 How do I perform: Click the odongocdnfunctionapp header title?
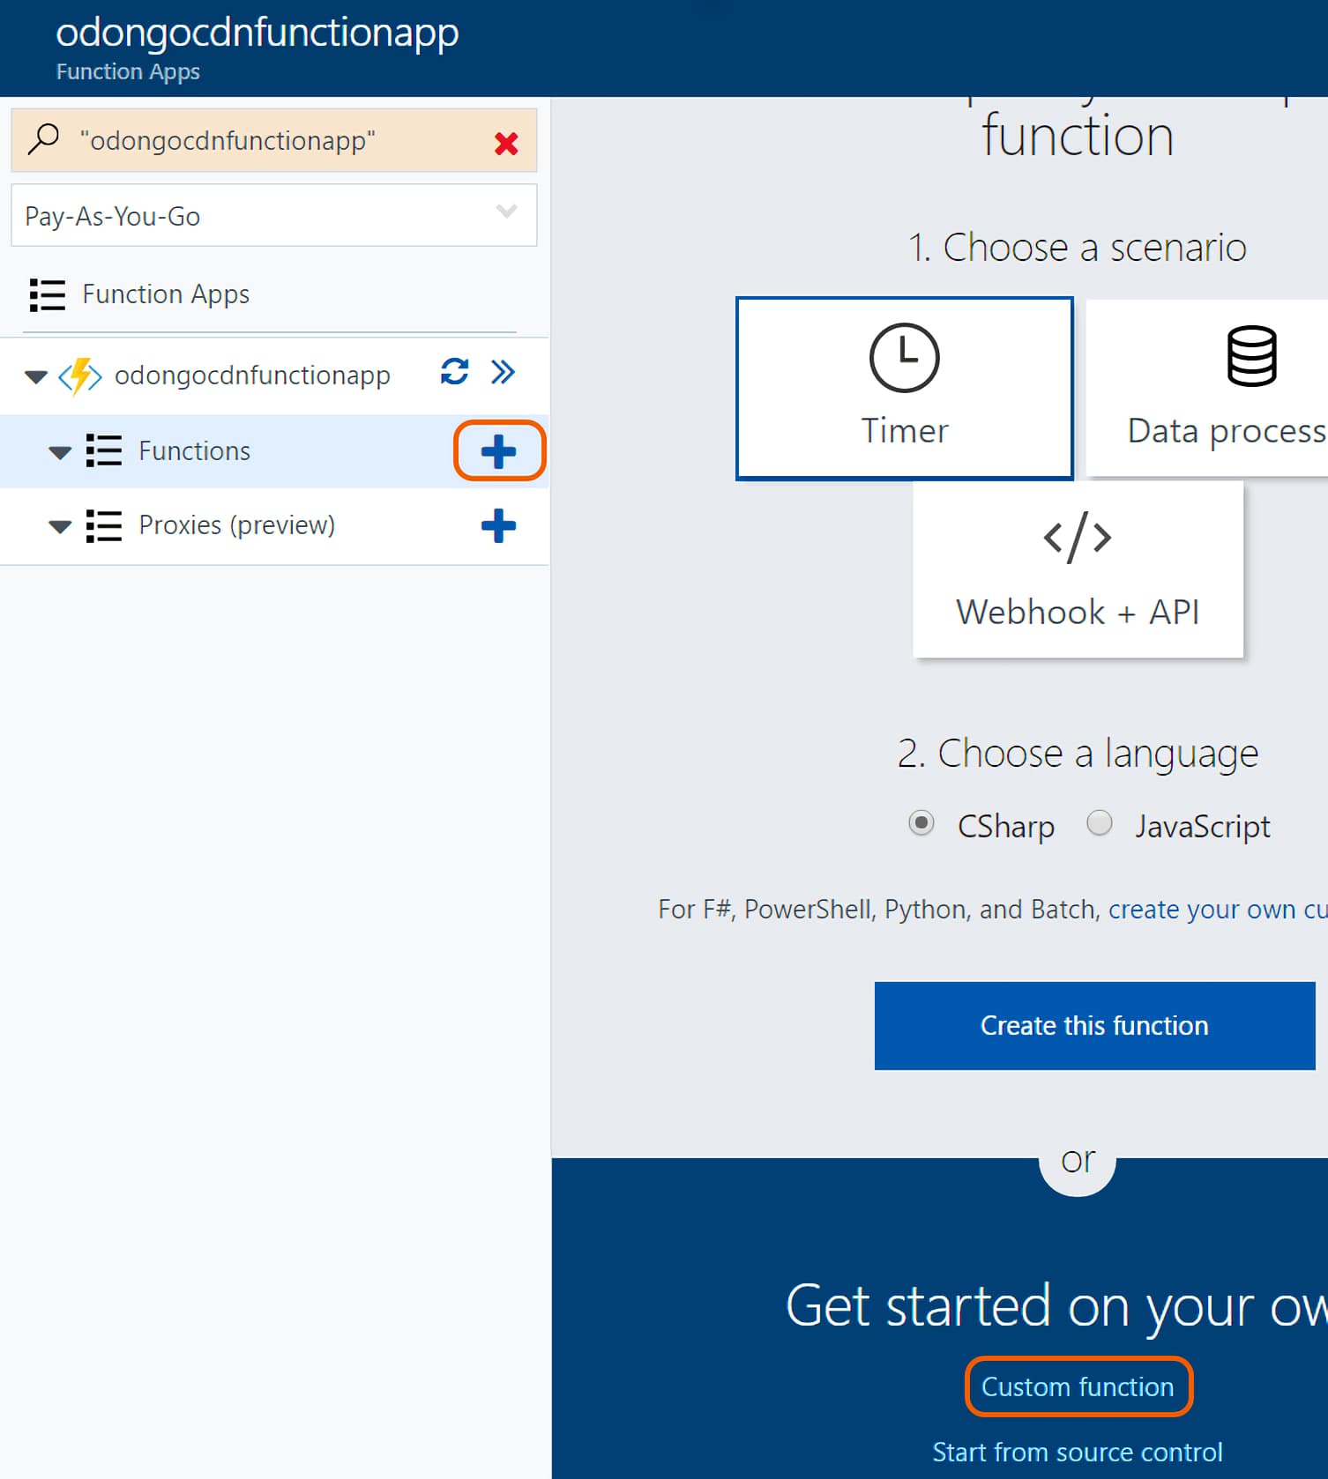tap(257, 33)
